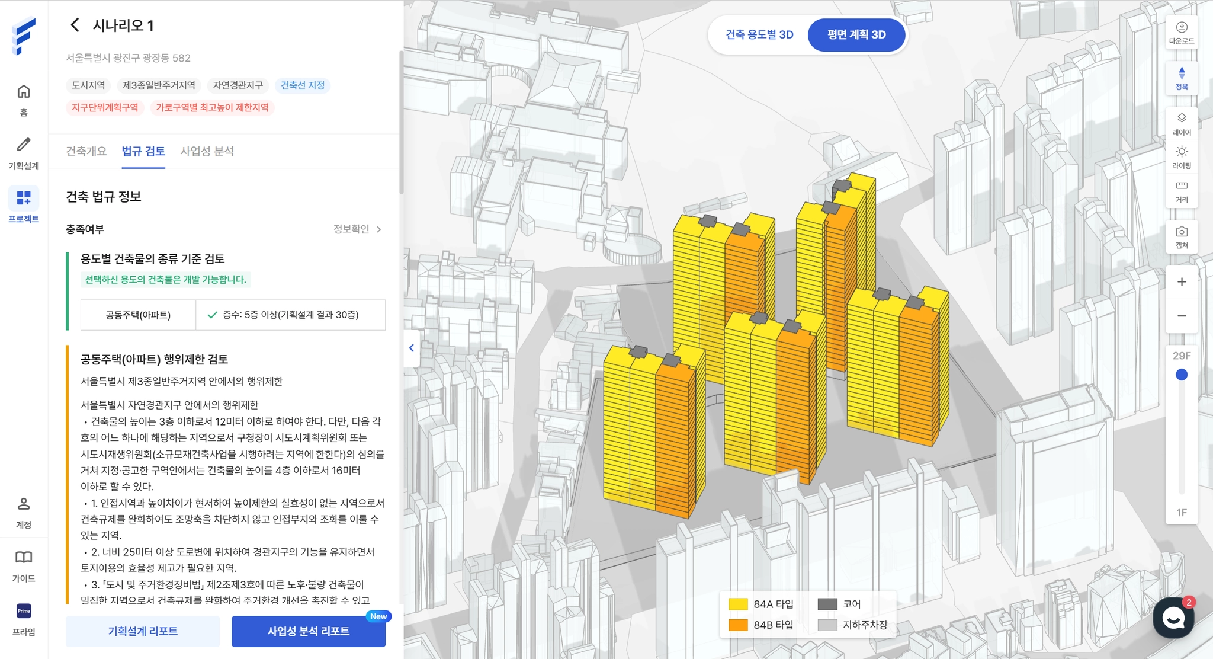1213x659 pixels.
Task: Expand 정보확인 details chevron
Action: pyautogui.click(x=379, y=229)
